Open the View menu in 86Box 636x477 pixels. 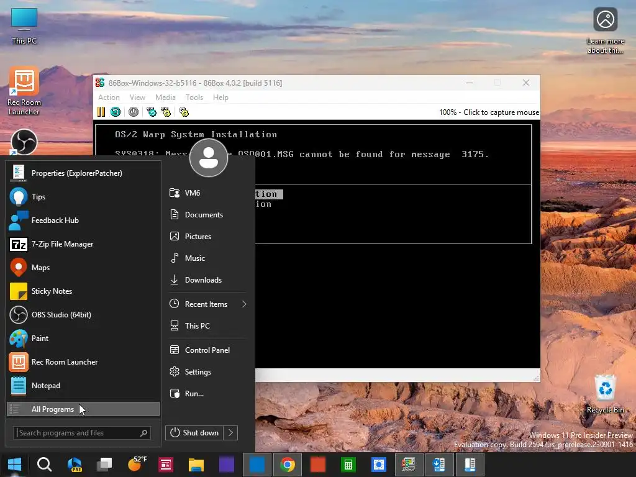tap(137, 98)
